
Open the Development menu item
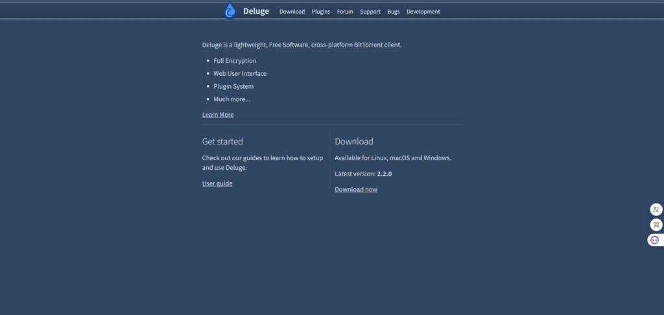pyautogui.click(x=423, y=12)
